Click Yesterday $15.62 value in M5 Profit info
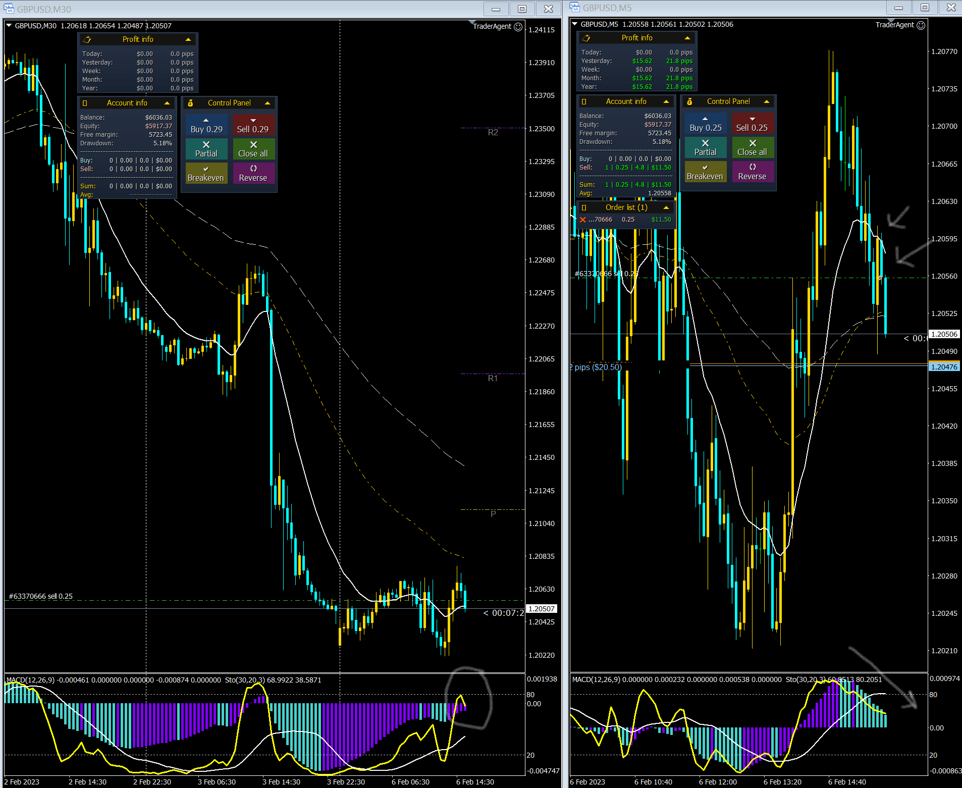Viewport: 962px width, 788px height. (x=642, y=61)
